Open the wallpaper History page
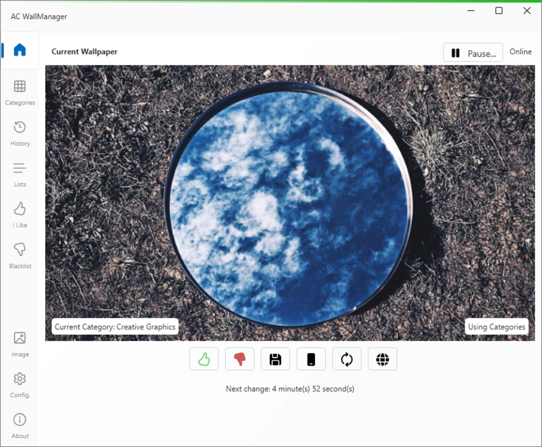This screenshot has height=447, width=542. pos(20,134)
